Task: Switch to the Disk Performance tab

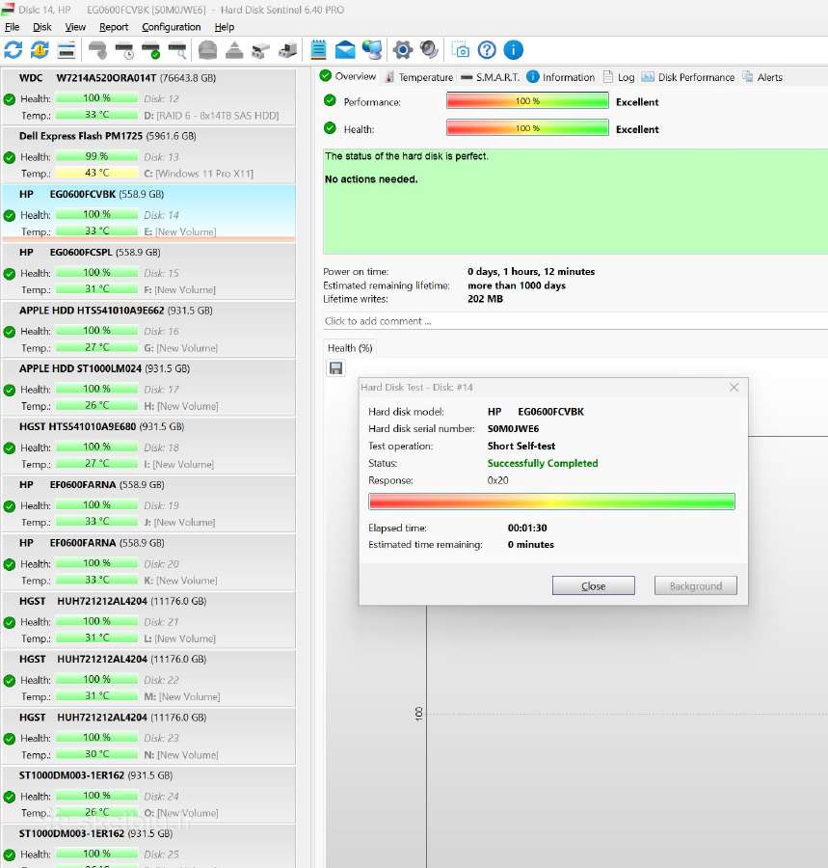Action: [688, 77]
